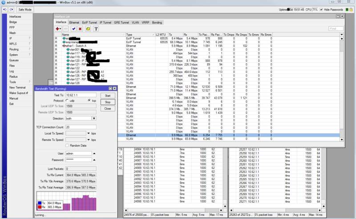Switch to the EoIP Tunnel tab
The image size is (356, 219).
click(x=89, y=23)
